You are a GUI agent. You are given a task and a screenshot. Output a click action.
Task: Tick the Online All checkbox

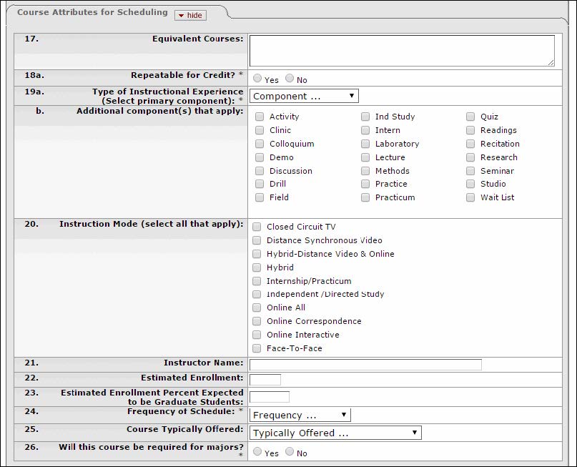pos(257,308)
